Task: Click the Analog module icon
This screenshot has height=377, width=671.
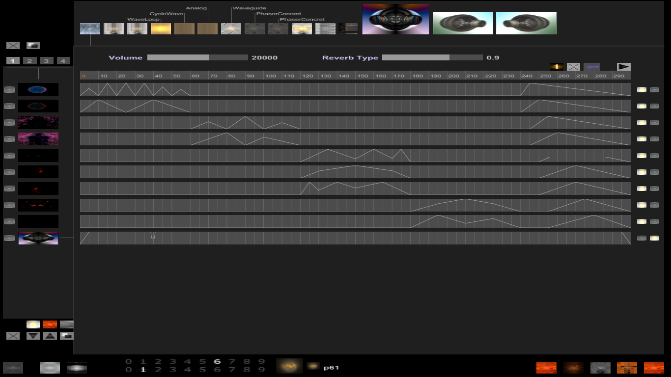Action: 207,29
